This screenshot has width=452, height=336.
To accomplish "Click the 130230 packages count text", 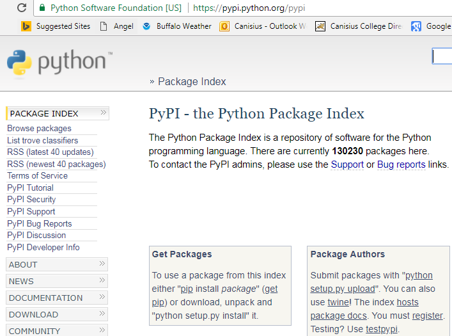I will 347,151.
